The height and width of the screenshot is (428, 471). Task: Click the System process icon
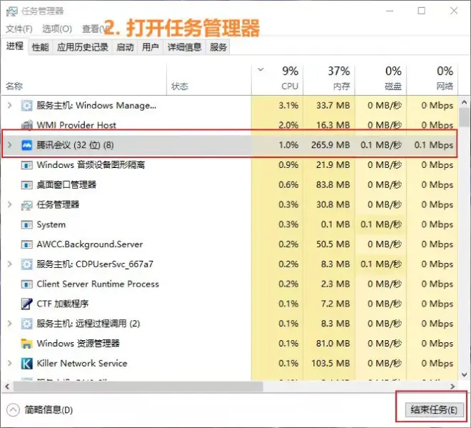tap(26, 224)
